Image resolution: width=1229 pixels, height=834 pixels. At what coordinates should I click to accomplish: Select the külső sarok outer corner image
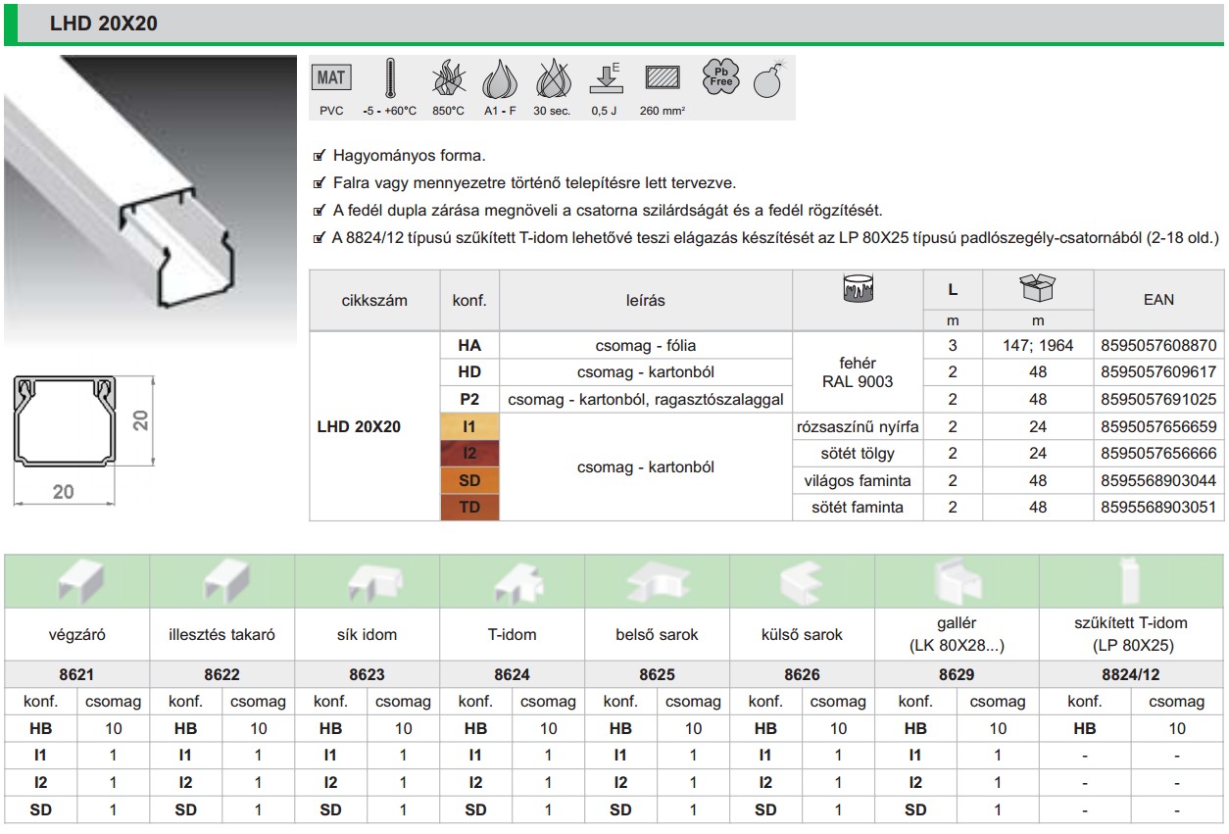point(803,582)
